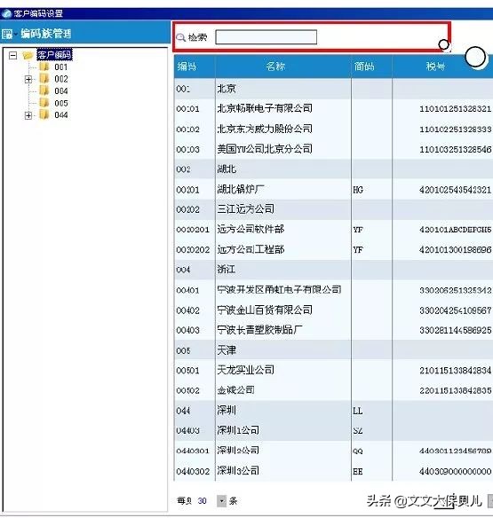Click the 客户编码 open folder icon
The height and width of the screenshot is (518, 493).
[28, 55]
